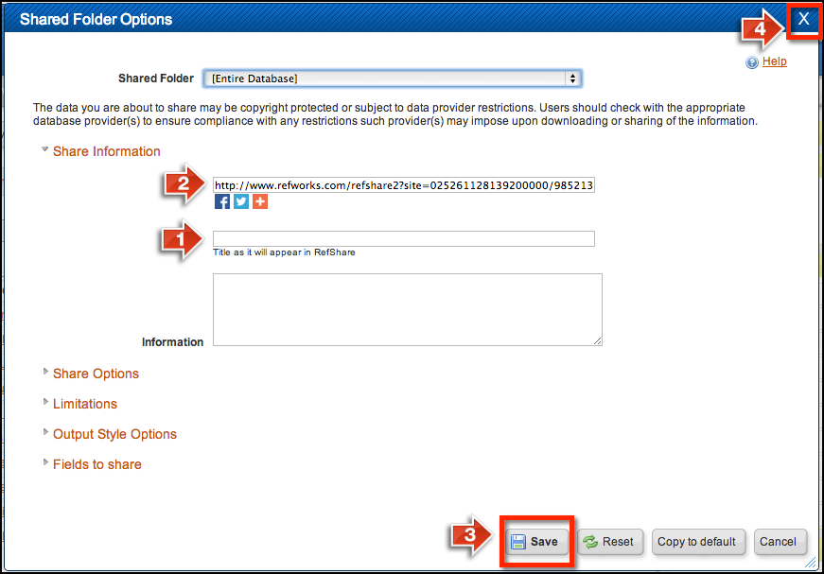Screen dimensions: 824x574
Task: Click the 'Shared Folder' label
Action: click(x=156, y=78)
